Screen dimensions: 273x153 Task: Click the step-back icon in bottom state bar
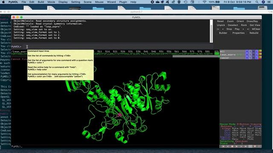[x=227, y=146]
